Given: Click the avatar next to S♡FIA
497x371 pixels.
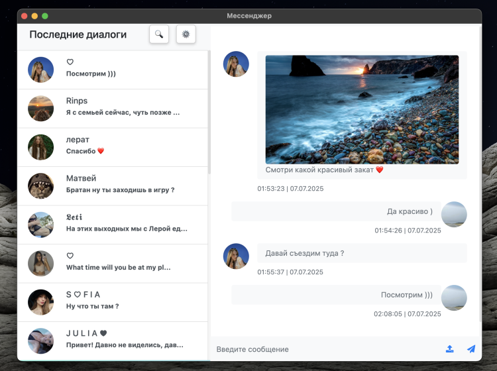Looking at the screenshot, I should 40,302.
